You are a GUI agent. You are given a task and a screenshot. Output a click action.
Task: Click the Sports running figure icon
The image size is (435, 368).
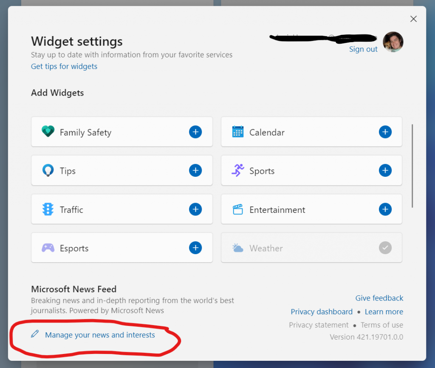(238, 170)
